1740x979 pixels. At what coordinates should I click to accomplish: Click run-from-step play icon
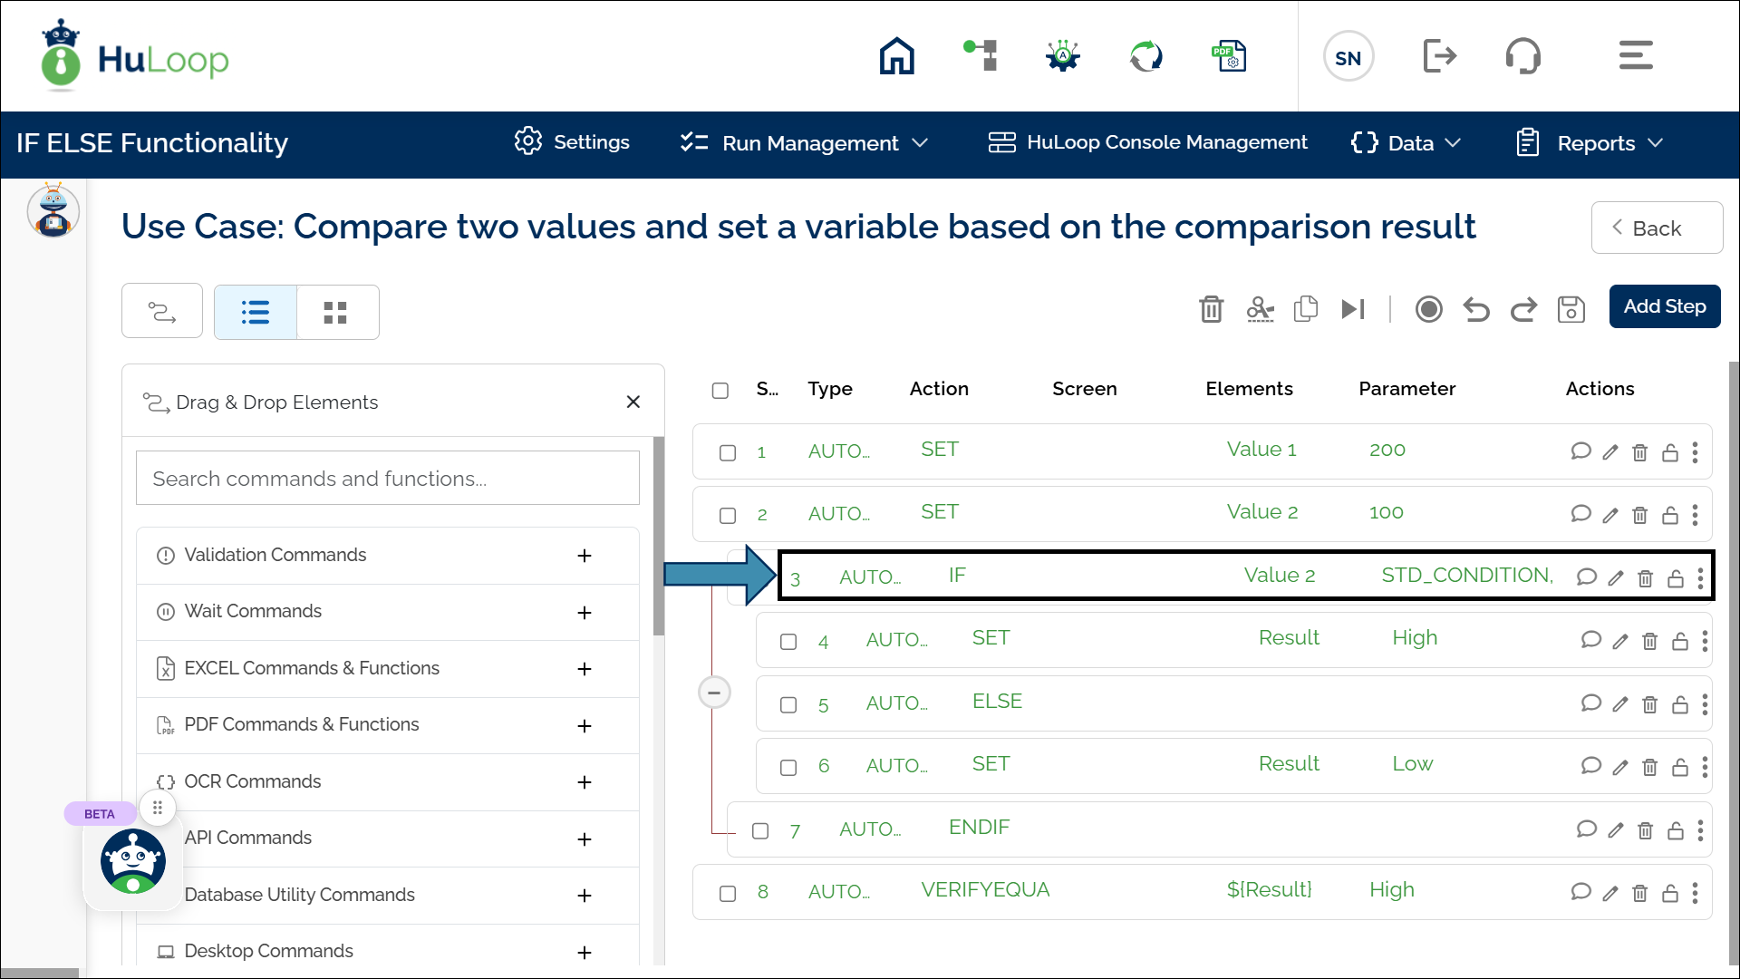tap(1353, 309)
